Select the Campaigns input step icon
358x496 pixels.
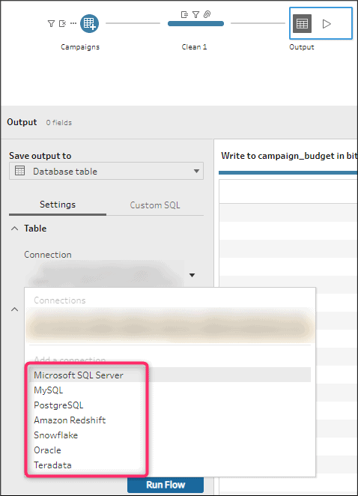(89, 24)
